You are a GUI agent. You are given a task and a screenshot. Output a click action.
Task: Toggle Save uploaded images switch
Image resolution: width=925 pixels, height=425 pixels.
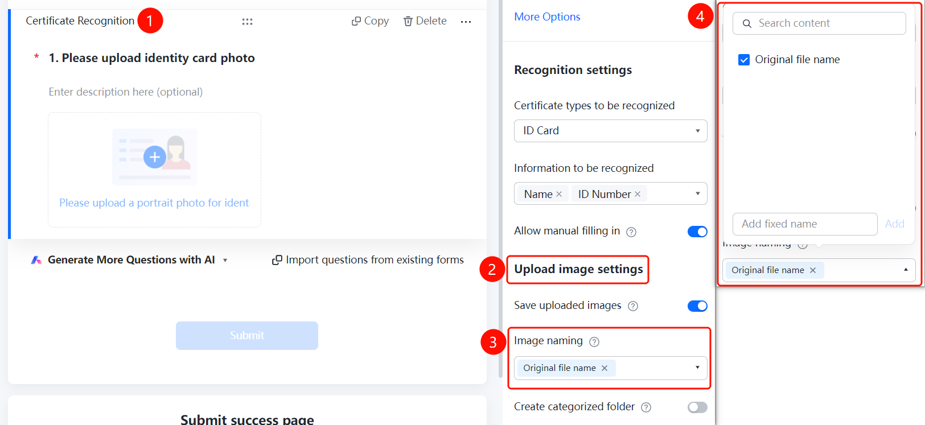coord(697,306)
